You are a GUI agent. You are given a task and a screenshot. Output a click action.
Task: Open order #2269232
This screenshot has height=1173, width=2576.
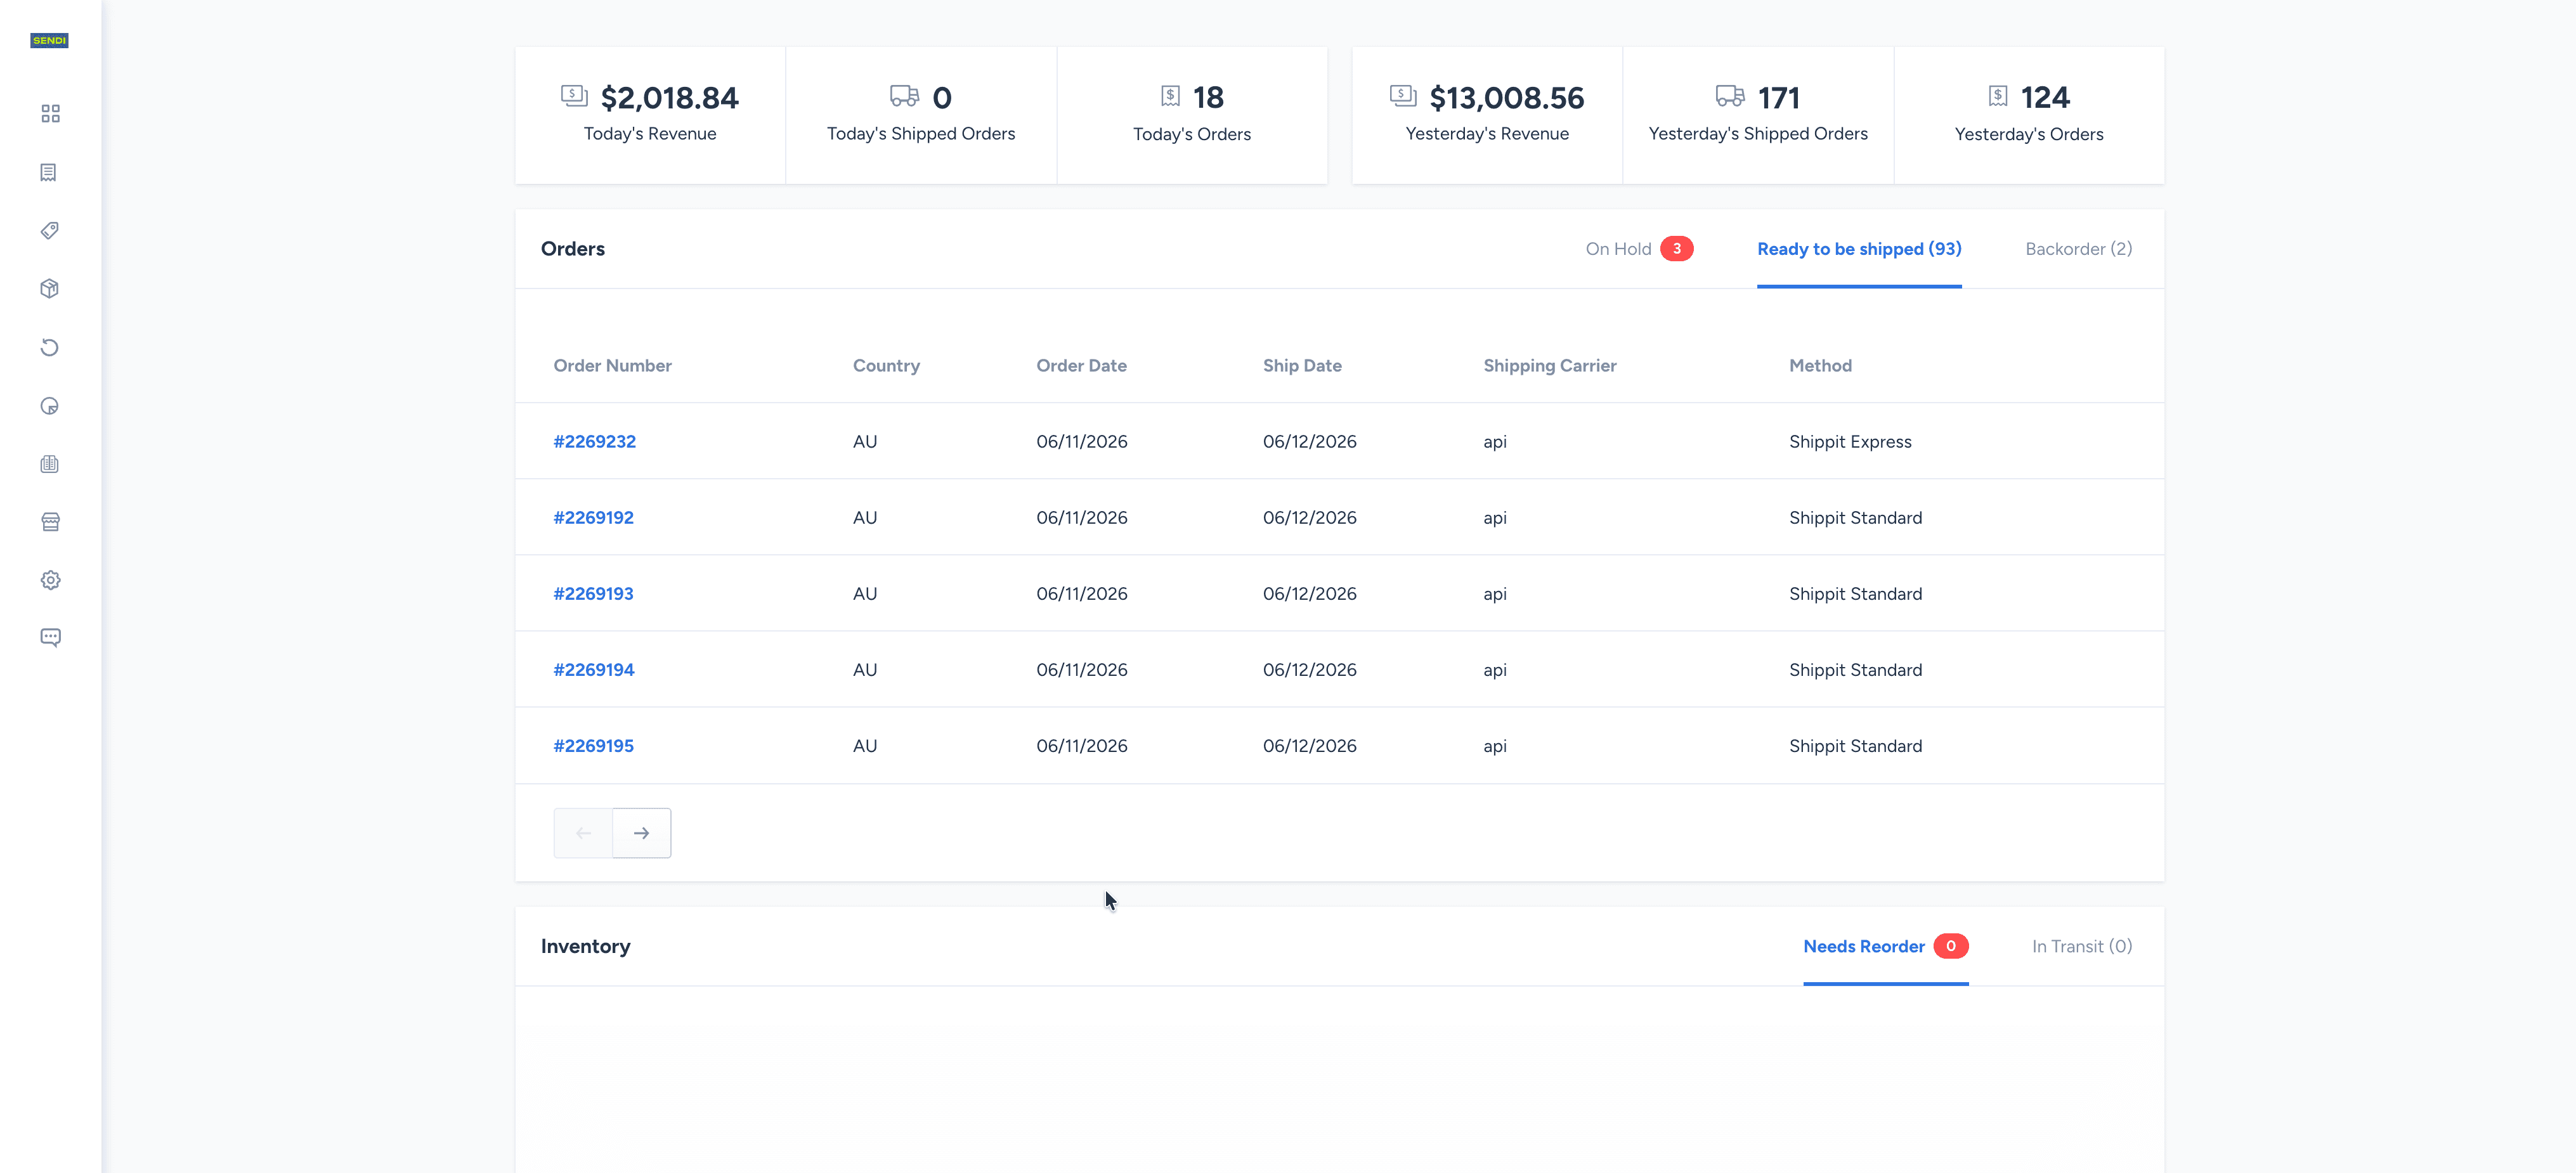pos(594,442)
